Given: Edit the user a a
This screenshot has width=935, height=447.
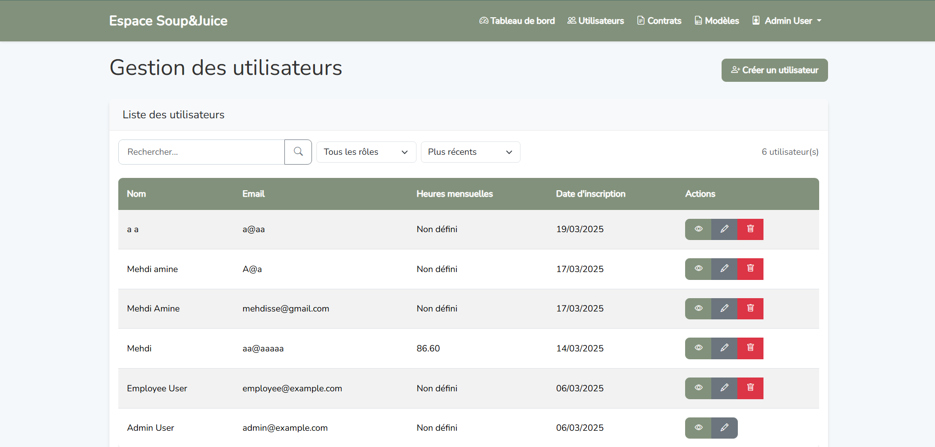Looking at the screenshot, I should 724,229.
